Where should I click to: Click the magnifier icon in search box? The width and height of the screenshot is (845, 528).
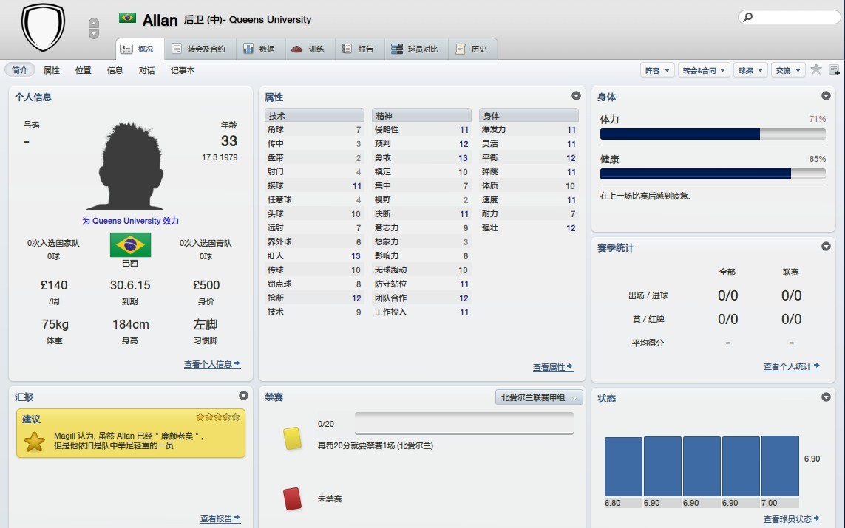coord(748,17)
